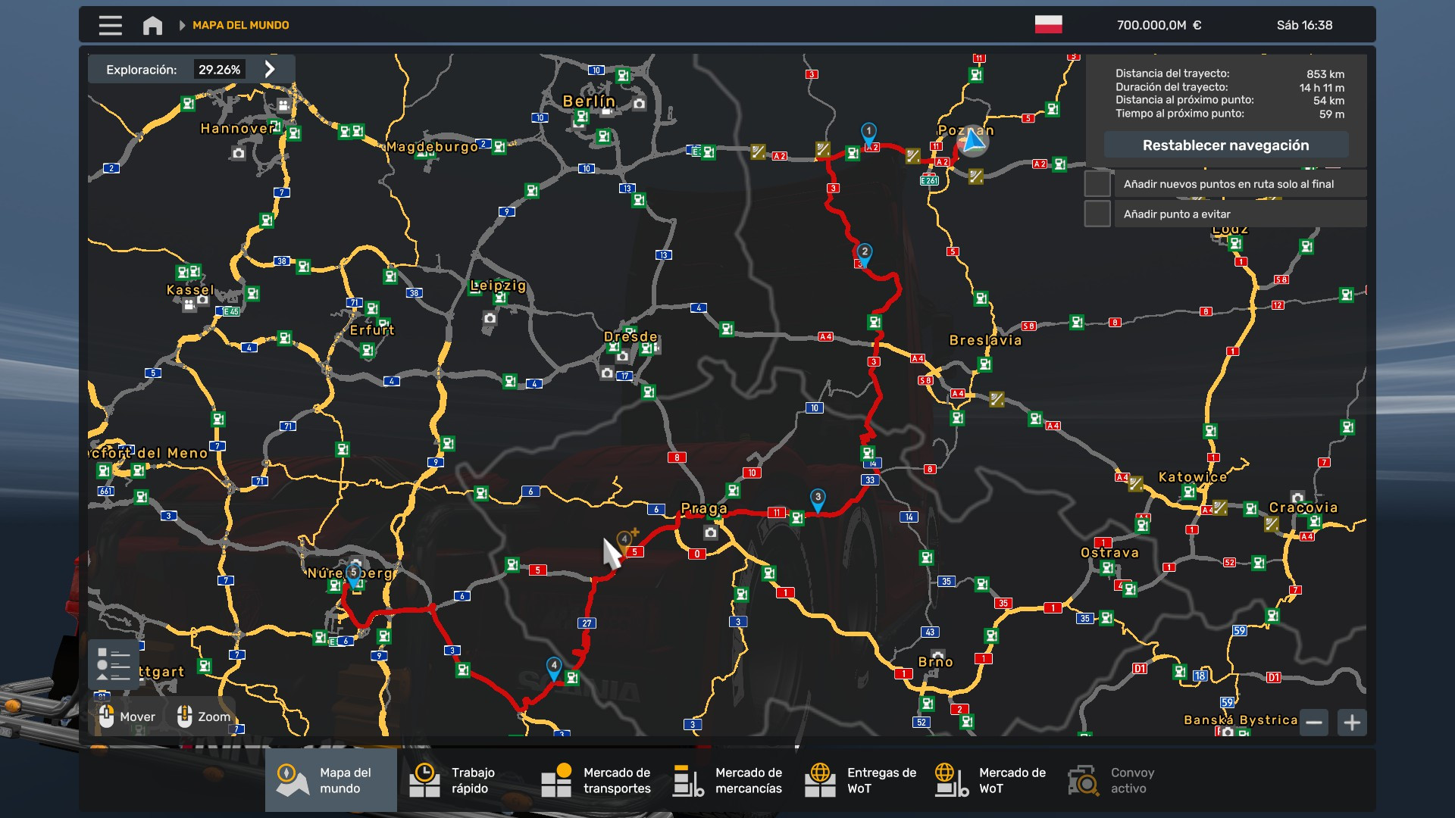Select route waypoint marker 4 in the south
The width and height of the screenshot is (1455, 818).
[554, 667]
